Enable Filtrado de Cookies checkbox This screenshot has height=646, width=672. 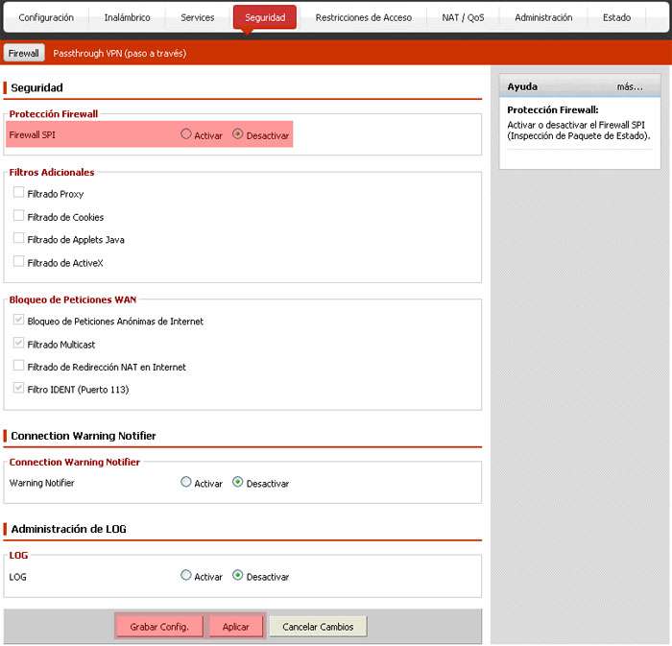coord(19,216)
